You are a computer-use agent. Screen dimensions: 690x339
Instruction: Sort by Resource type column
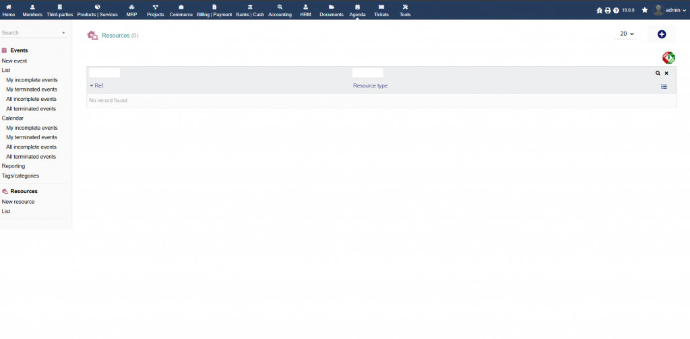coord(370,85)
